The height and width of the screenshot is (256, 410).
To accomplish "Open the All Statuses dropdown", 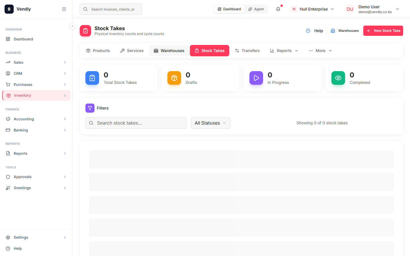I will (211, 123).
